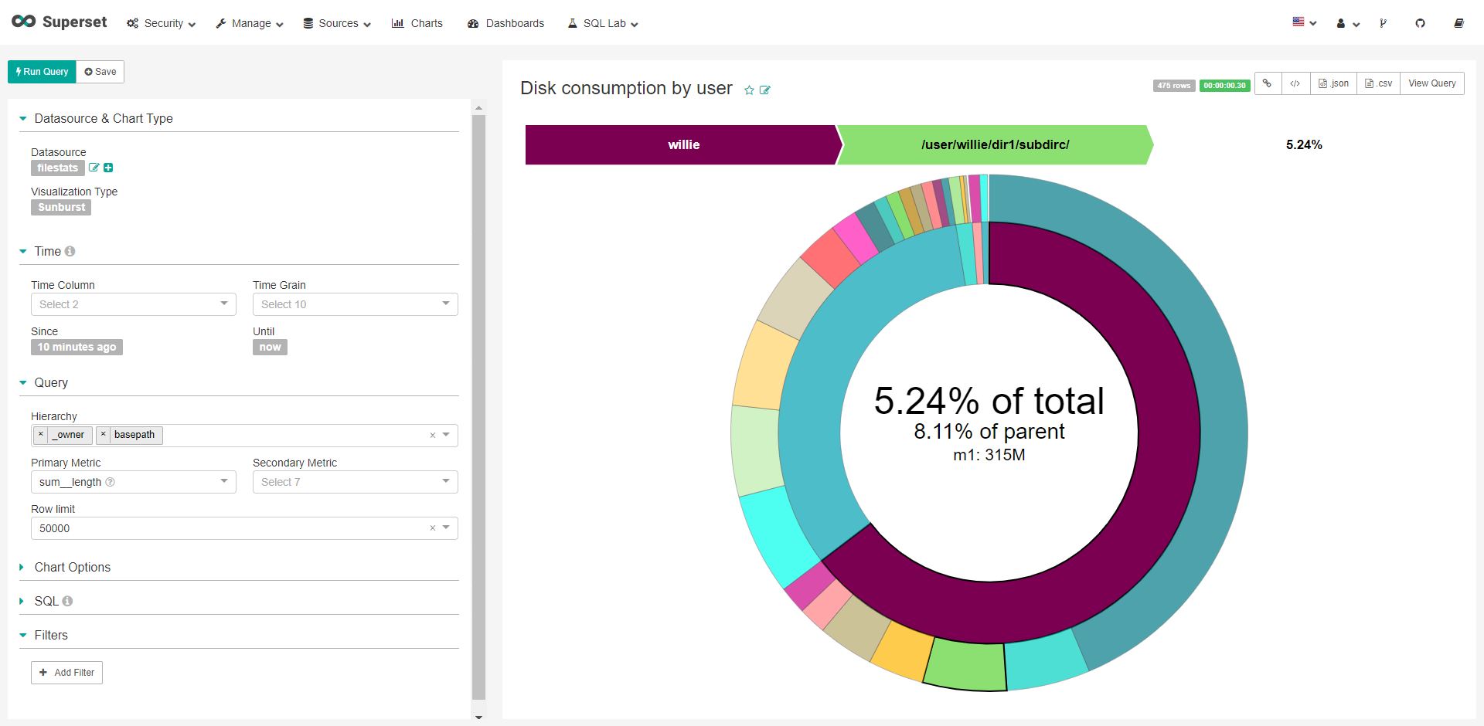
Task: Open the Time Grain dropdown
Action: pos(355,304)
